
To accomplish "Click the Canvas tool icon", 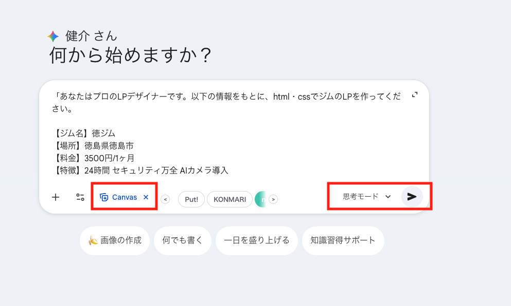I will (104, 197).
